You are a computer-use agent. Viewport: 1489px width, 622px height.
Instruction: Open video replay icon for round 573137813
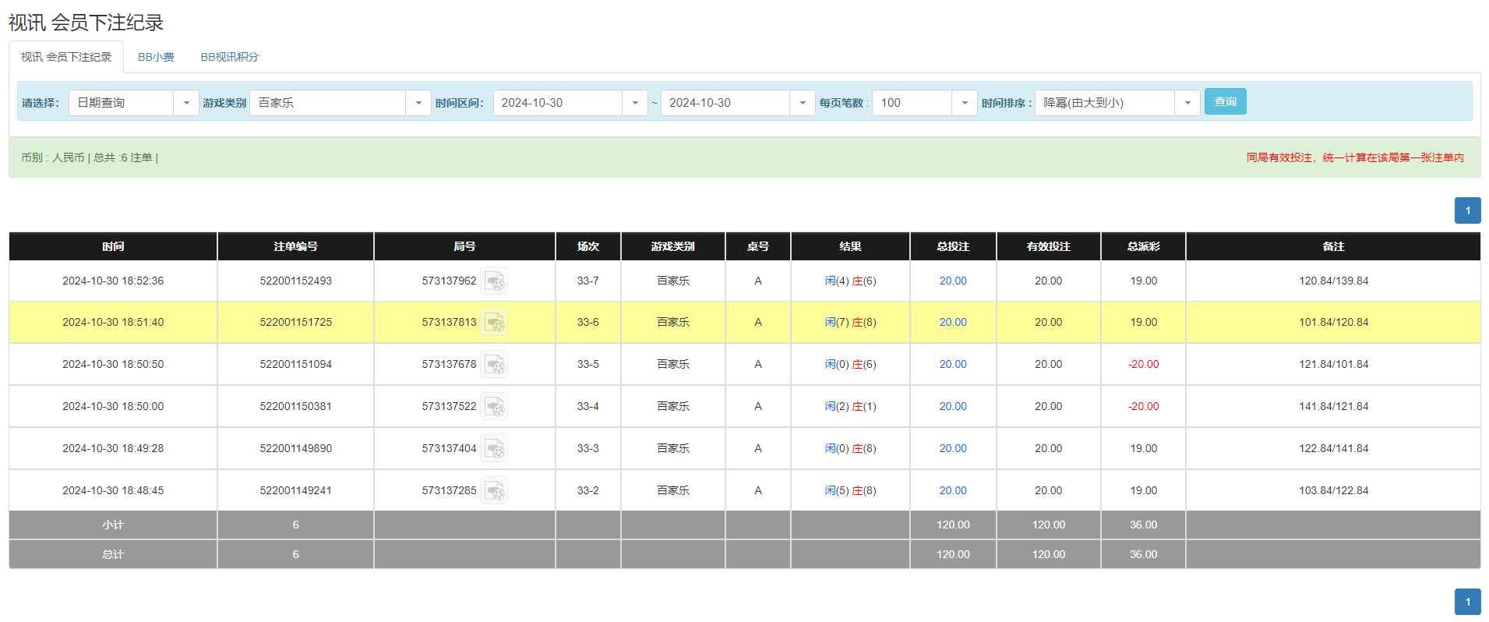[x=493, y=323]
